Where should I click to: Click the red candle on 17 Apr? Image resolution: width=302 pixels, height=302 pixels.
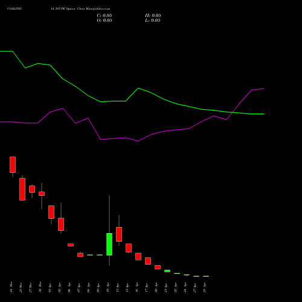click(x=148, y=261)
